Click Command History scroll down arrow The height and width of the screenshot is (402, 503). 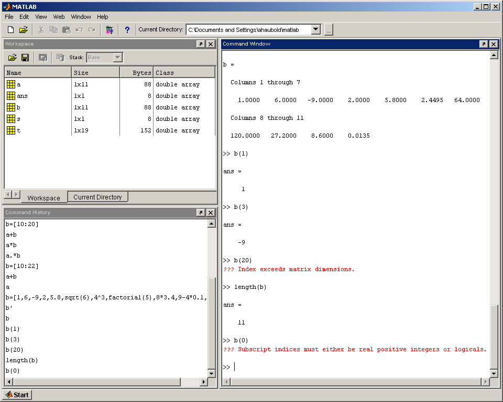[211, 373]
